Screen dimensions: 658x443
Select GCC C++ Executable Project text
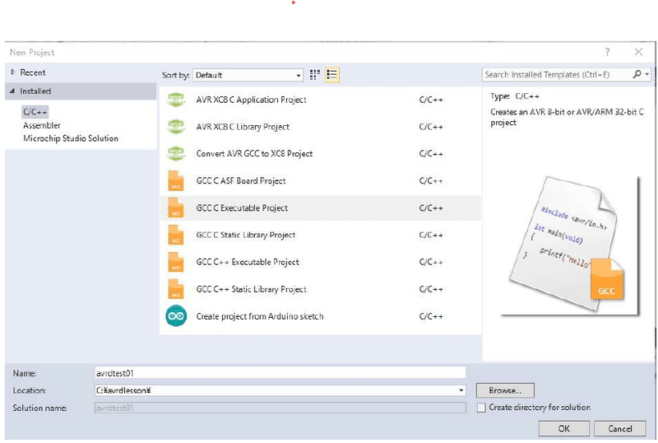pos(248,262)
